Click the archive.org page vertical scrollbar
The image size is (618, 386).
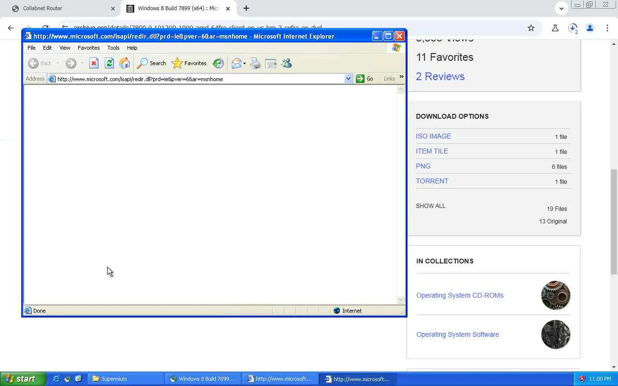point(614,222)
